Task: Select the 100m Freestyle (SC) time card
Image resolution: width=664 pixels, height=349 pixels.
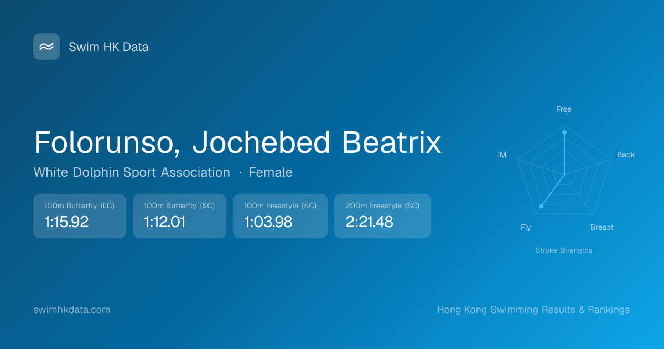Action: [x=280, y=216]
